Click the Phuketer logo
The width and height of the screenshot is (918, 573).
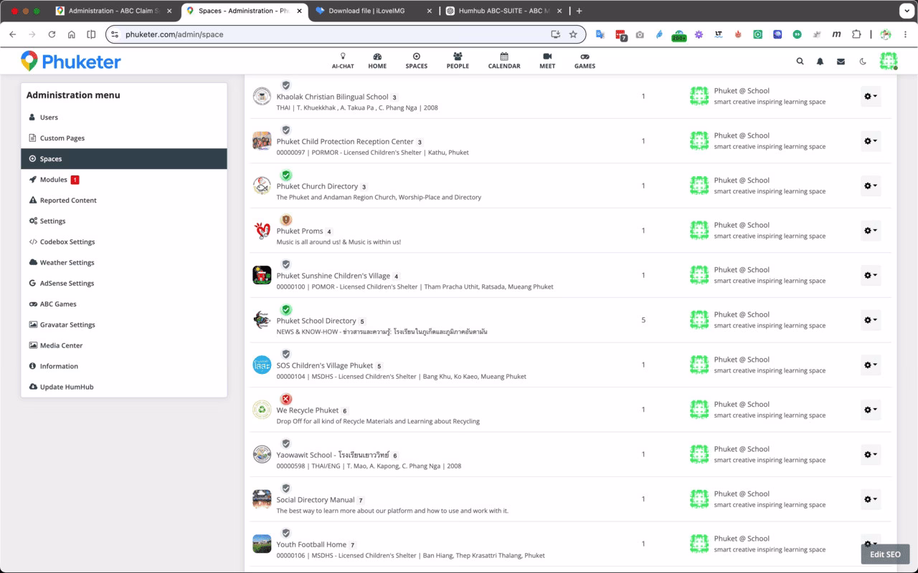(71, 62)
